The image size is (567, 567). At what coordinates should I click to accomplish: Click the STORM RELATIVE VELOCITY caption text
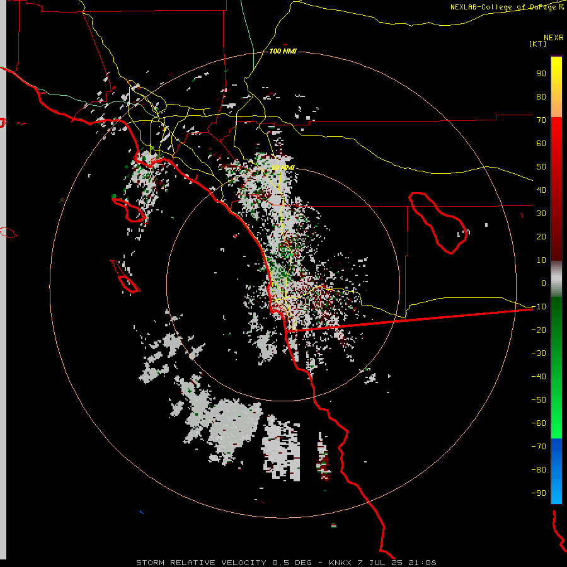point(201,563)
